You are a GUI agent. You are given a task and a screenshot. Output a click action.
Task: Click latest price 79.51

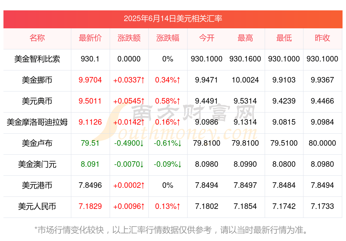90,143
